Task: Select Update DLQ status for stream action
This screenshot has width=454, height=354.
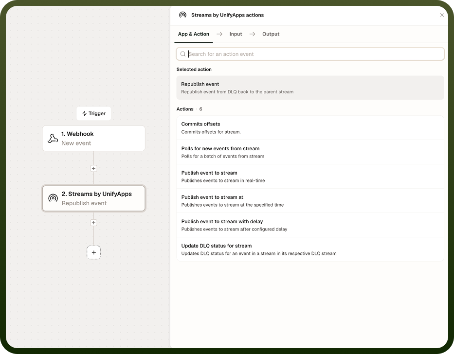Action: [x=310, y=249]
